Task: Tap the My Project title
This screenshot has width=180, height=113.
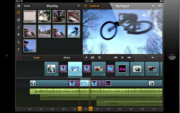Action: point(122,6)
